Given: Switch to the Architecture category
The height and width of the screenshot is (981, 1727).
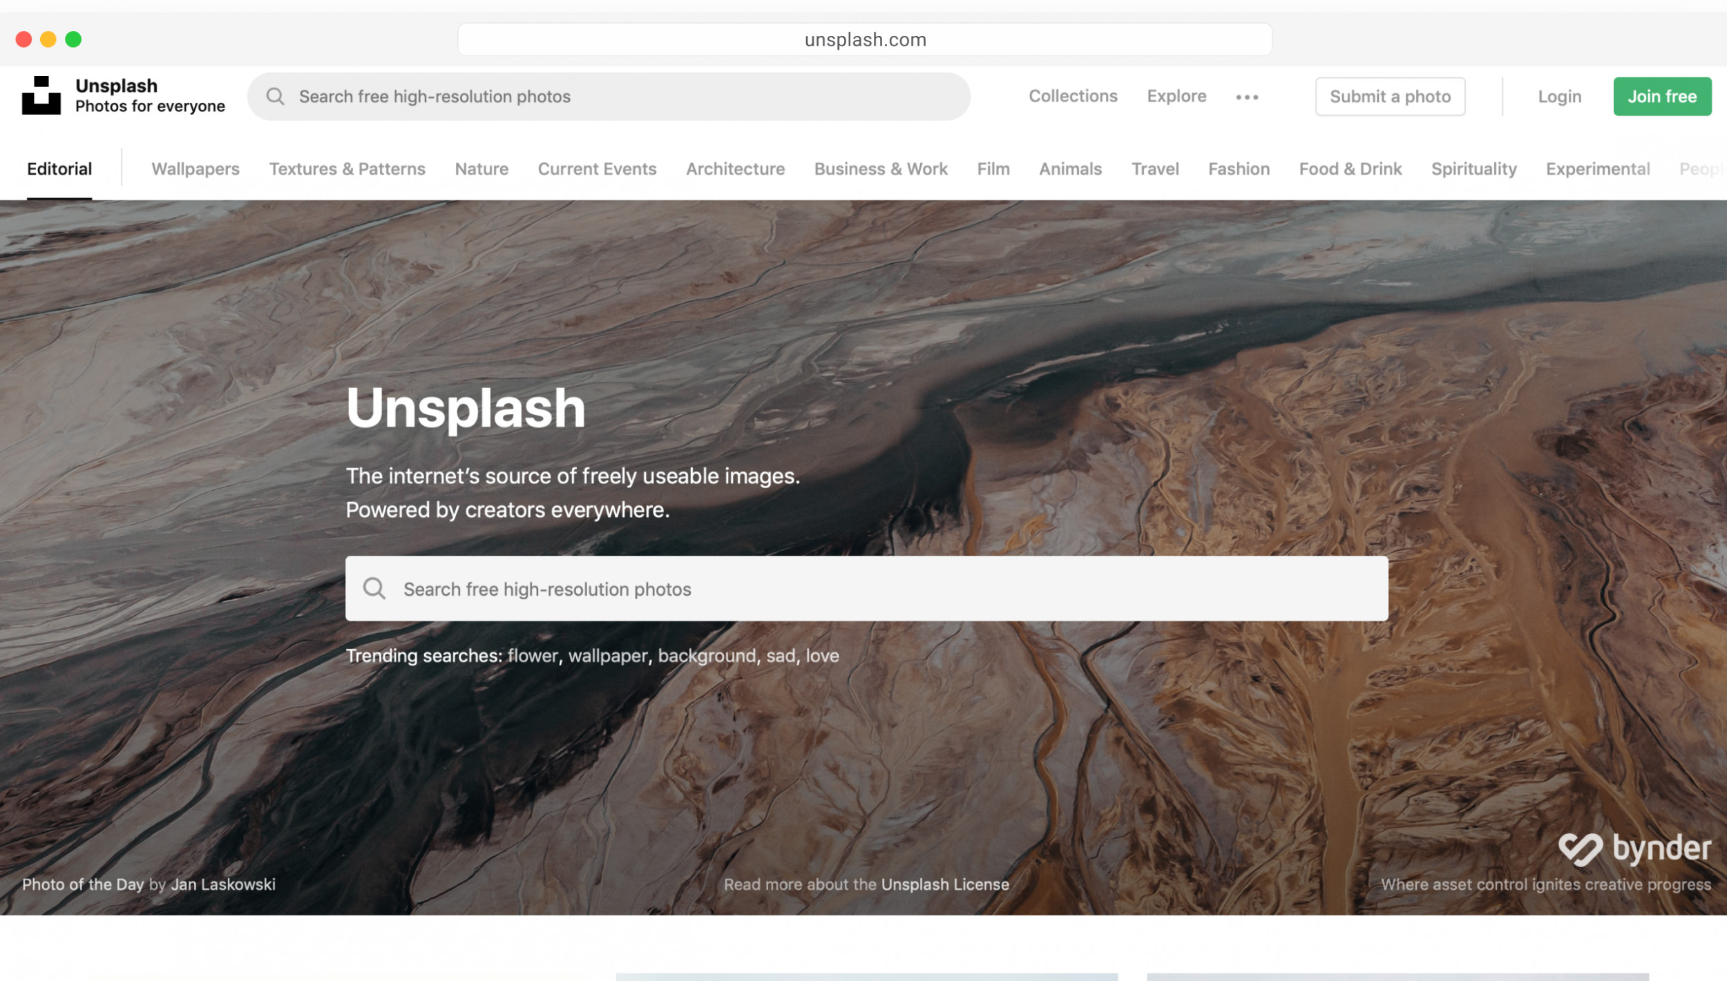Looking at the screenshot, I should pyautogui.click(x=735, y=169).
